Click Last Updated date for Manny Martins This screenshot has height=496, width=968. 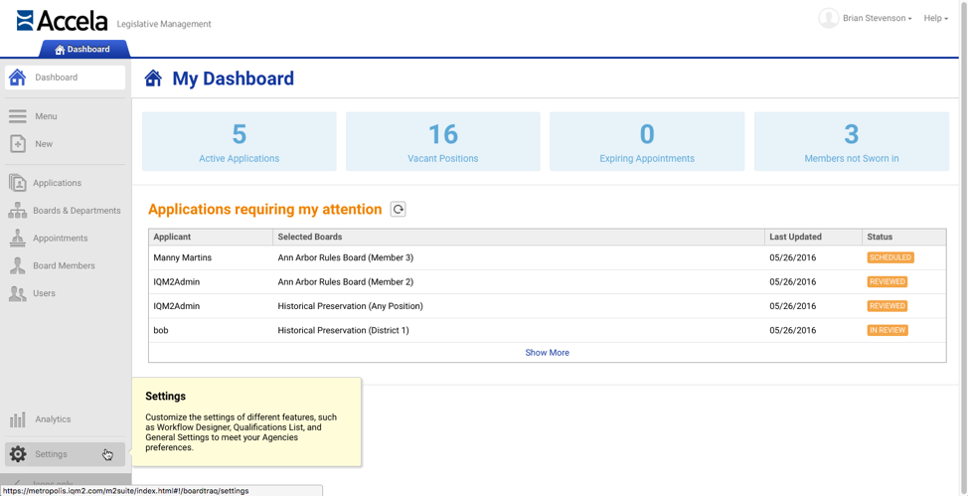click(793, 257)
